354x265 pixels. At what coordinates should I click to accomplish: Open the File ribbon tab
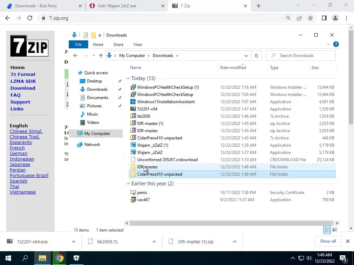click(x=78, y=45)
